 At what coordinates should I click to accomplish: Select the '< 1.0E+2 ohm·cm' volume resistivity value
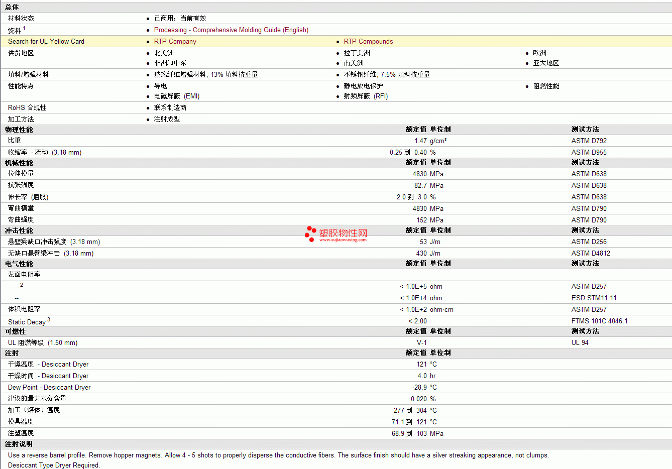coord(426,310)
